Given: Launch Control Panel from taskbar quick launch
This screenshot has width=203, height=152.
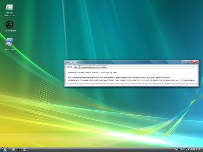Looking at the screenshot, I should 24,149.
